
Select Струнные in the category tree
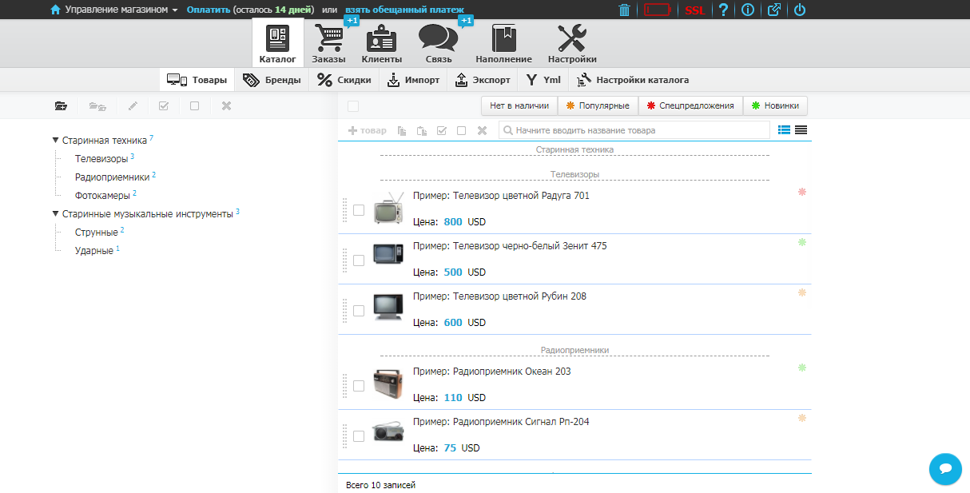pyautogui.click(x=97, y=233)
